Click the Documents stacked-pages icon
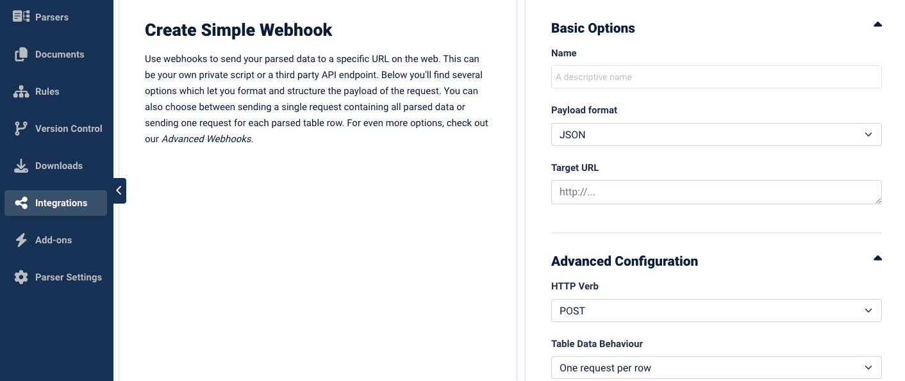905x381 pixels. 21,54
